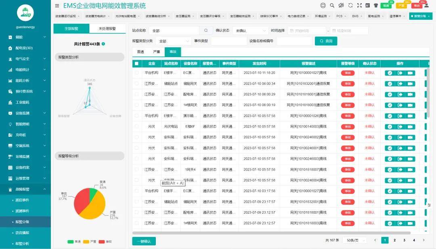Click the search magnifier icon in the header
Screen dimensions: 436x249
click(x=332, y=5)
